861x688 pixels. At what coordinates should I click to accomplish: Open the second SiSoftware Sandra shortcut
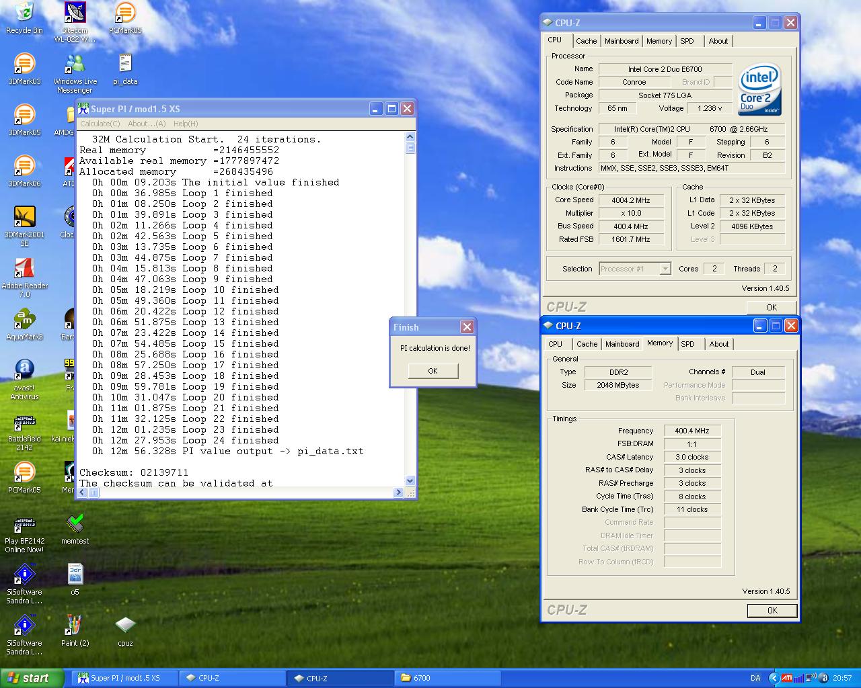point(24,635)
